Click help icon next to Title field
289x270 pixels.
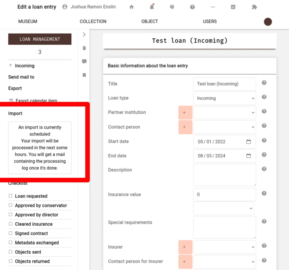pos(264,83)
